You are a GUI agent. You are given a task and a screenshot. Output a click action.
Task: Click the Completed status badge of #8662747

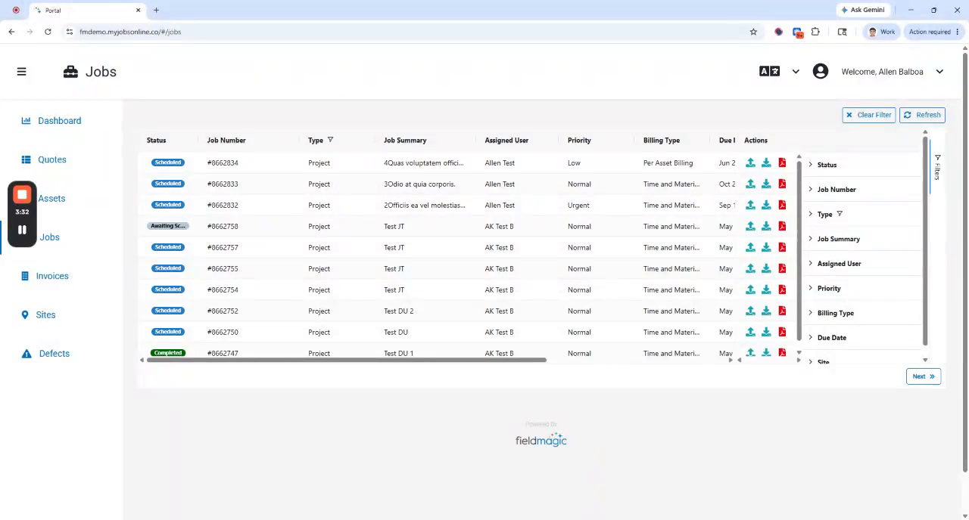[168, 353]
